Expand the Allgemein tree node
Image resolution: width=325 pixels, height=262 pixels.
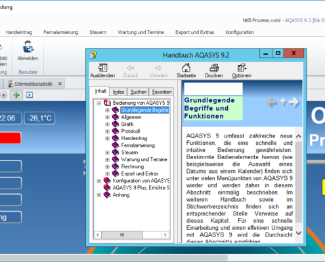coord(107,117)
